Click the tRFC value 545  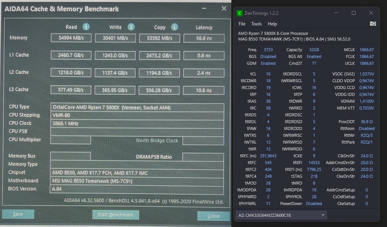click(x=268, y=163)
